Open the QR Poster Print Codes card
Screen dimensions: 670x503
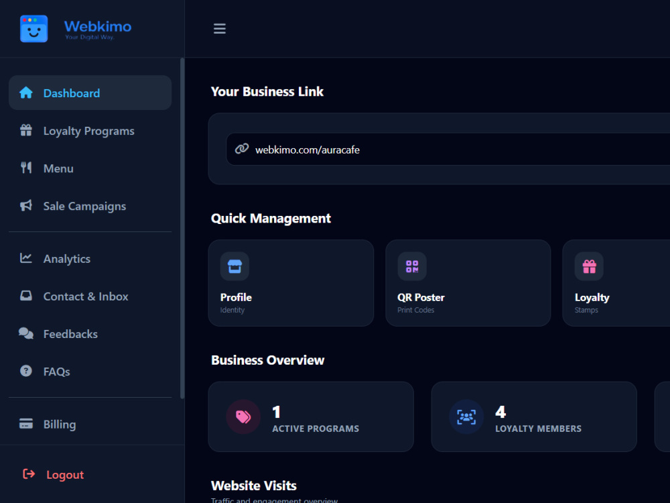tap(468, 283)
